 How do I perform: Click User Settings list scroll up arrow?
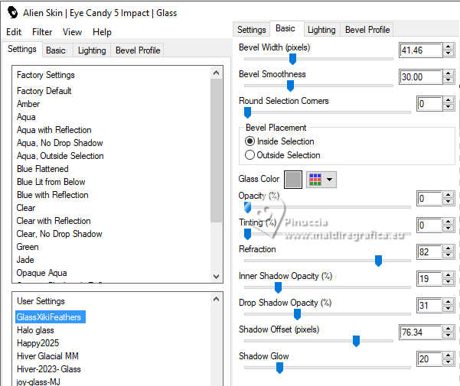[216, 300]
